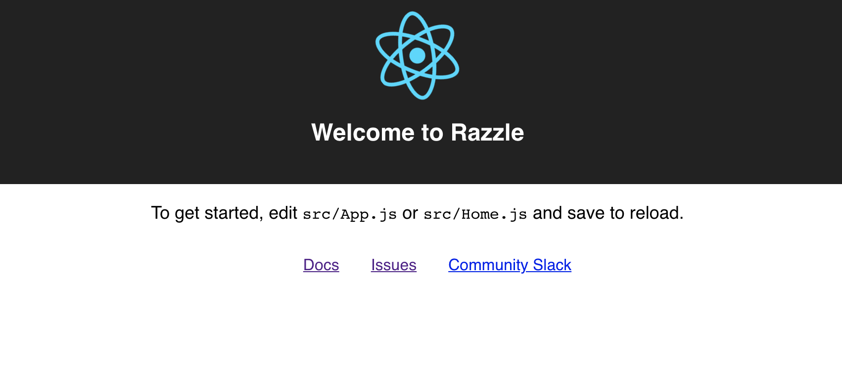842x385 pixels.
Task: Click the word "edit" before src/App.js
Action: tap(283, 213)
